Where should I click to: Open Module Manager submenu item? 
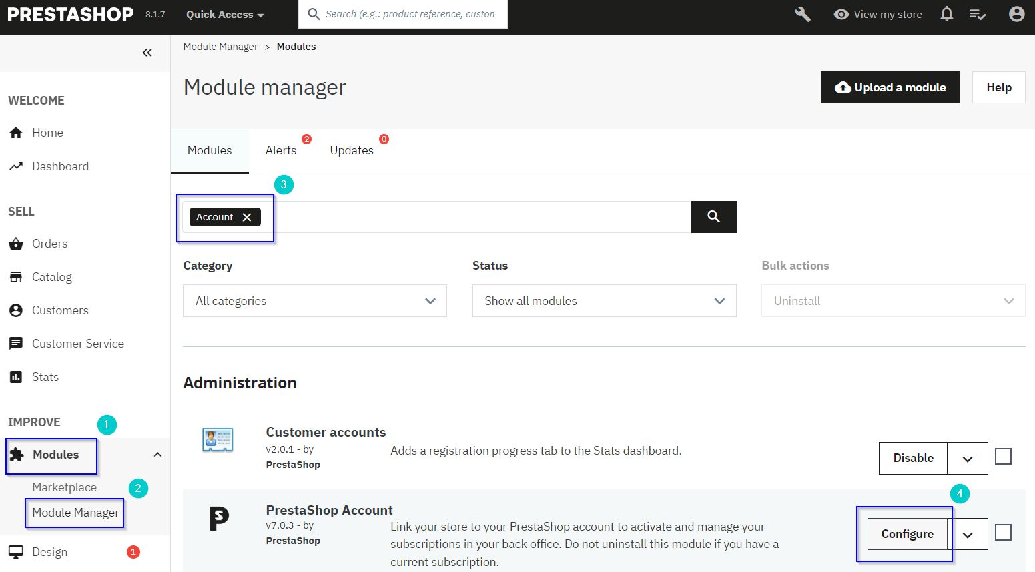[75, 513]
